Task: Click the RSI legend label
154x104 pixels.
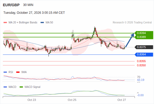Action: (x=11, y=72)
